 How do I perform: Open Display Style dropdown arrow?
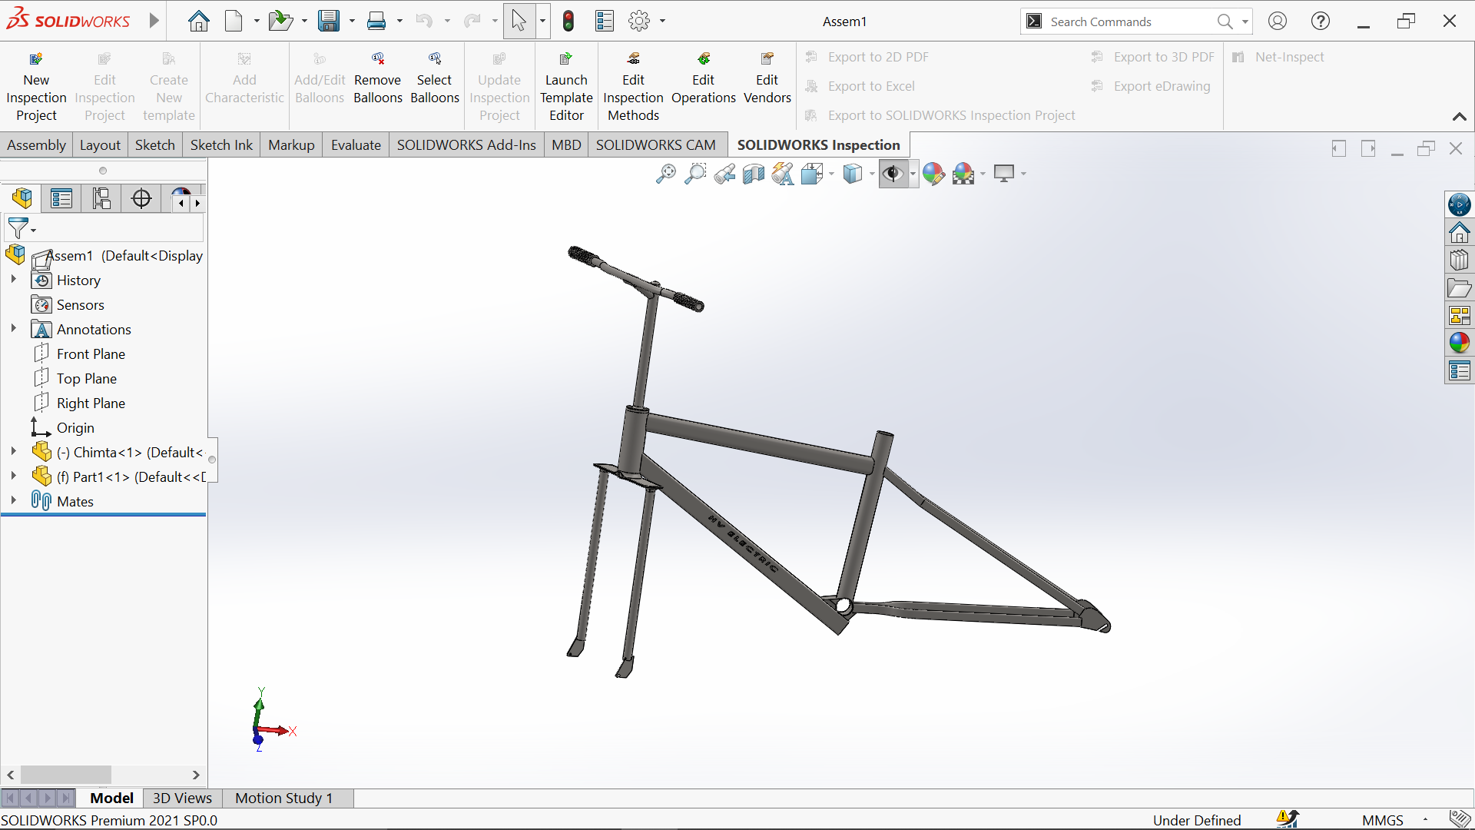[872, 174]
